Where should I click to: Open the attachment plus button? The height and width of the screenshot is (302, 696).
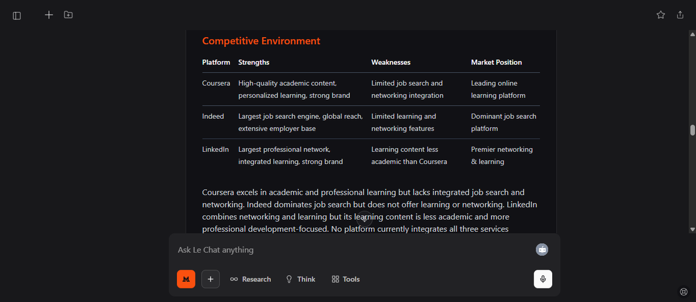click(211, 279)
